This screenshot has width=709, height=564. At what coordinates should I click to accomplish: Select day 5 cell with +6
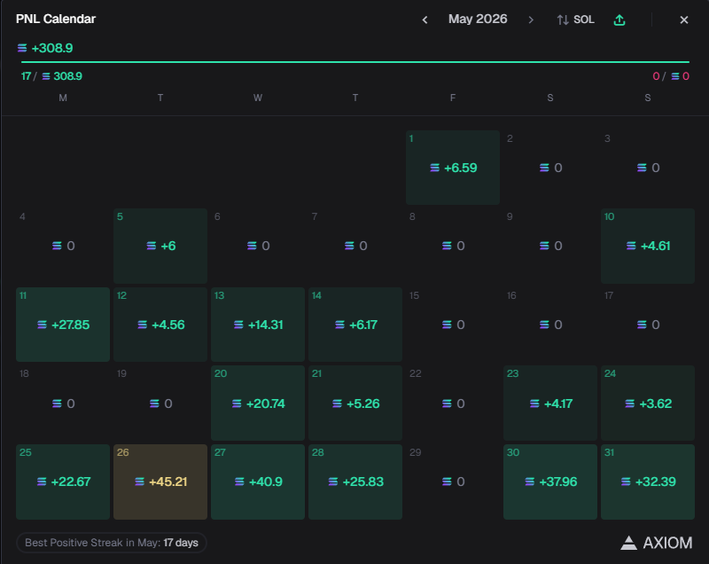pos(160,246)
